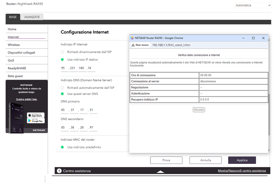
Task: Click the popup address bar URL 192.168.1.1/BAS_wtest_l.htm
Action: click(171, 45)
